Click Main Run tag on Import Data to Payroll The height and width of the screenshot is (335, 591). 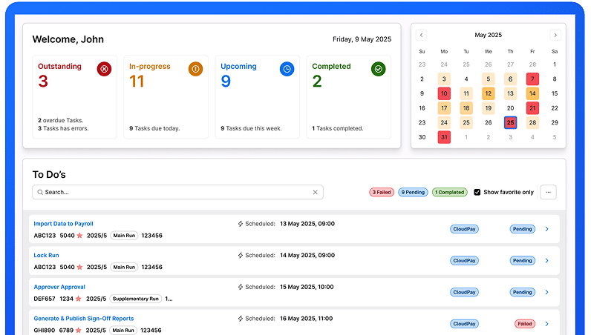tap(124, 236)
